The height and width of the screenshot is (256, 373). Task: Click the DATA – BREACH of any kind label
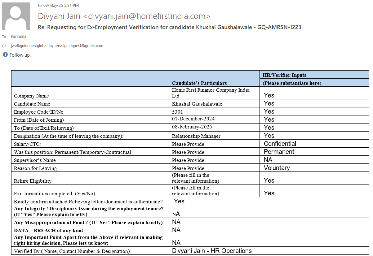pos(48,230)
